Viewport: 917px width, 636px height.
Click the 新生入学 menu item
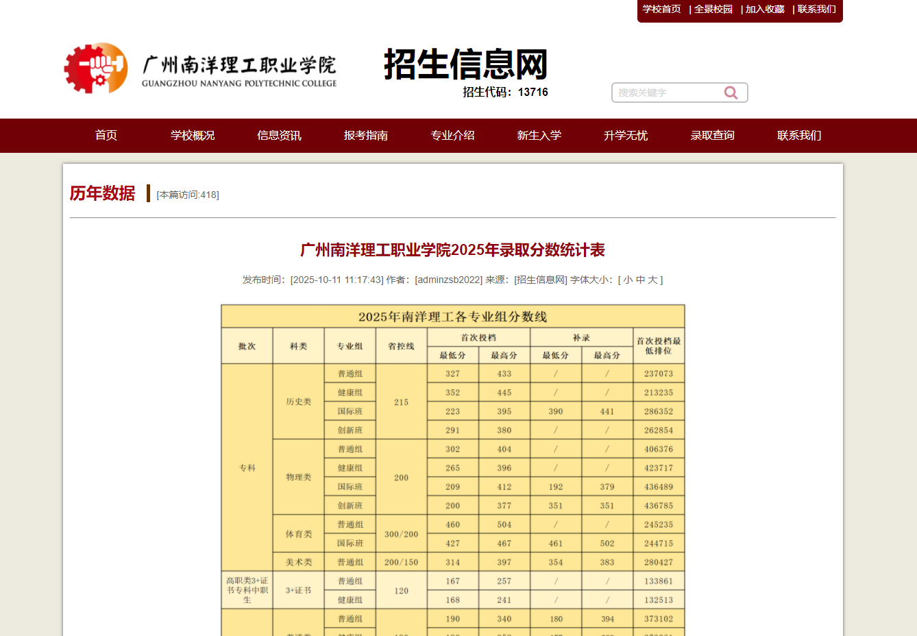(x=539, y=136)
